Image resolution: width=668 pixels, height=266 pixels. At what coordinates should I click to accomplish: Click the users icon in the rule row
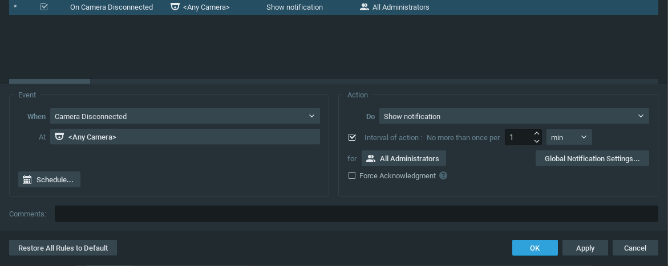click(365, 7)
